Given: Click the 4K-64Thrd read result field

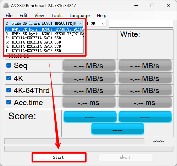Looking at the screenshot, I should coord(89,91).
